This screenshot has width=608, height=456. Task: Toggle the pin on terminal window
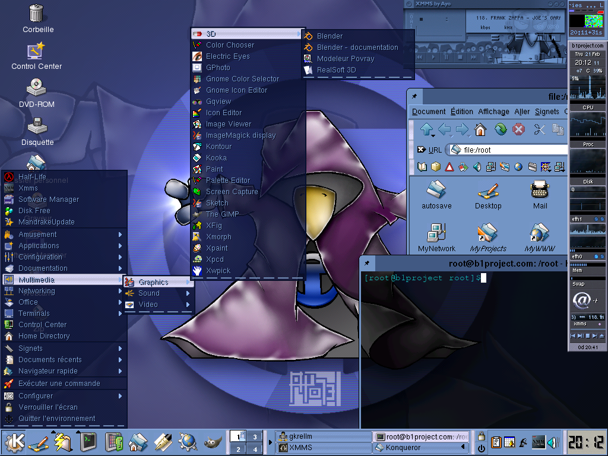(367, 263)
